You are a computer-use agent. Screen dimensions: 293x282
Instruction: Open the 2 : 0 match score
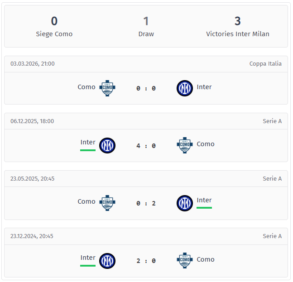tap(146, 261)
